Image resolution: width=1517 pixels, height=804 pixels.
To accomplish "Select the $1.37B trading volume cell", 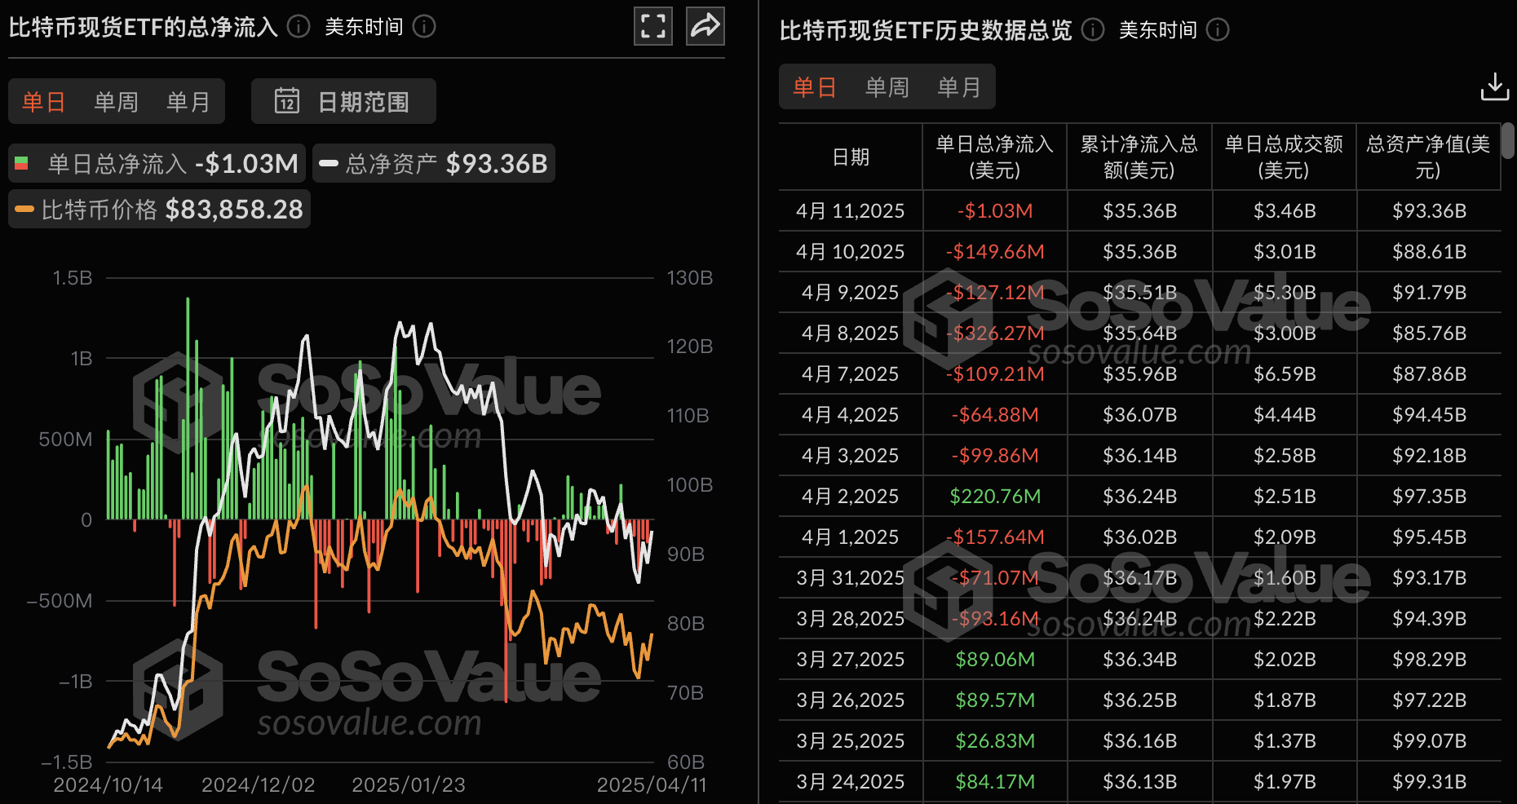I will [1285, 741].
